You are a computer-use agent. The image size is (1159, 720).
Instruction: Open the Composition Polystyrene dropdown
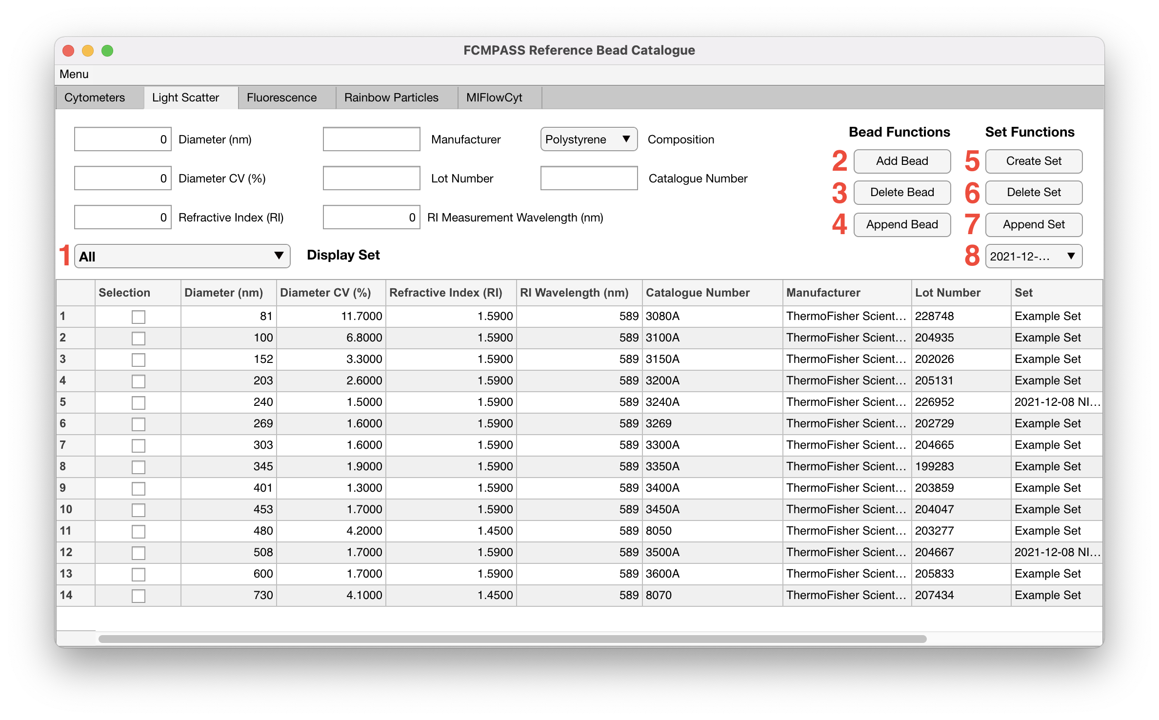tap(588, 140)
